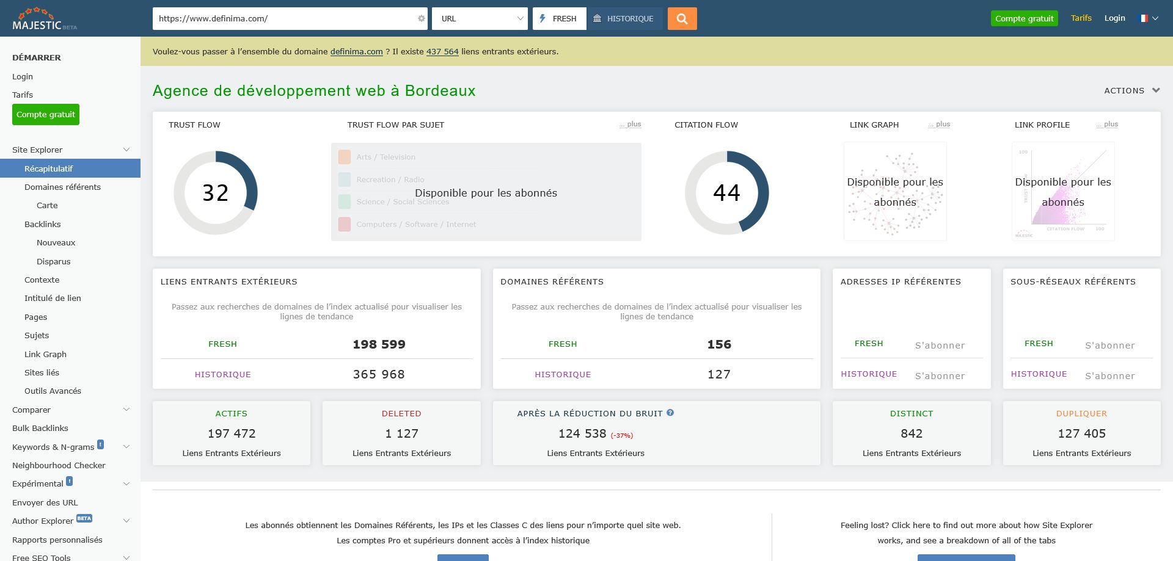The width and height of the screenshot is (1173, 561).
Task: Select Récapitulatif in sidebar
Action: point(70,168)
